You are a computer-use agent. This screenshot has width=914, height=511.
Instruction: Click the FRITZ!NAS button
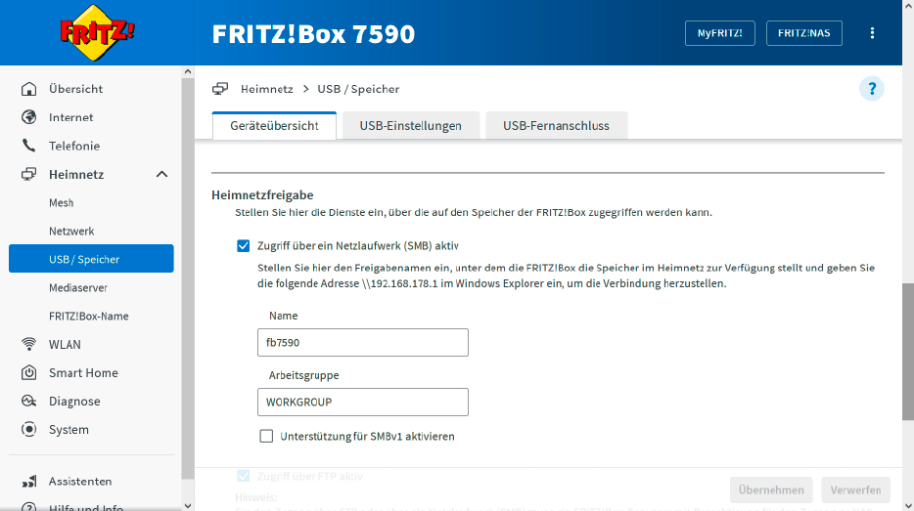pyautogui.click(x=803, y=33)
